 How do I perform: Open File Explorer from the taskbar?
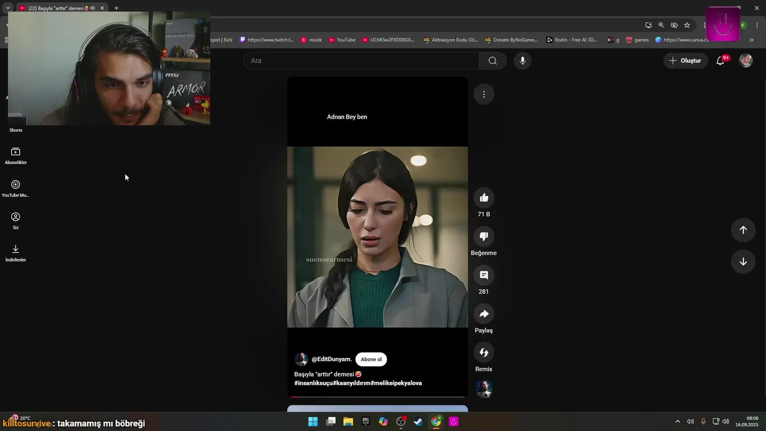click(x=348, y=421)
